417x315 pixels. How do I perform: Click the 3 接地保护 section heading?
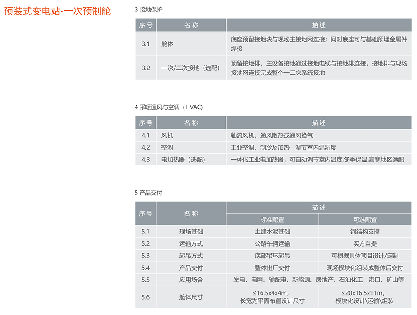148,10
